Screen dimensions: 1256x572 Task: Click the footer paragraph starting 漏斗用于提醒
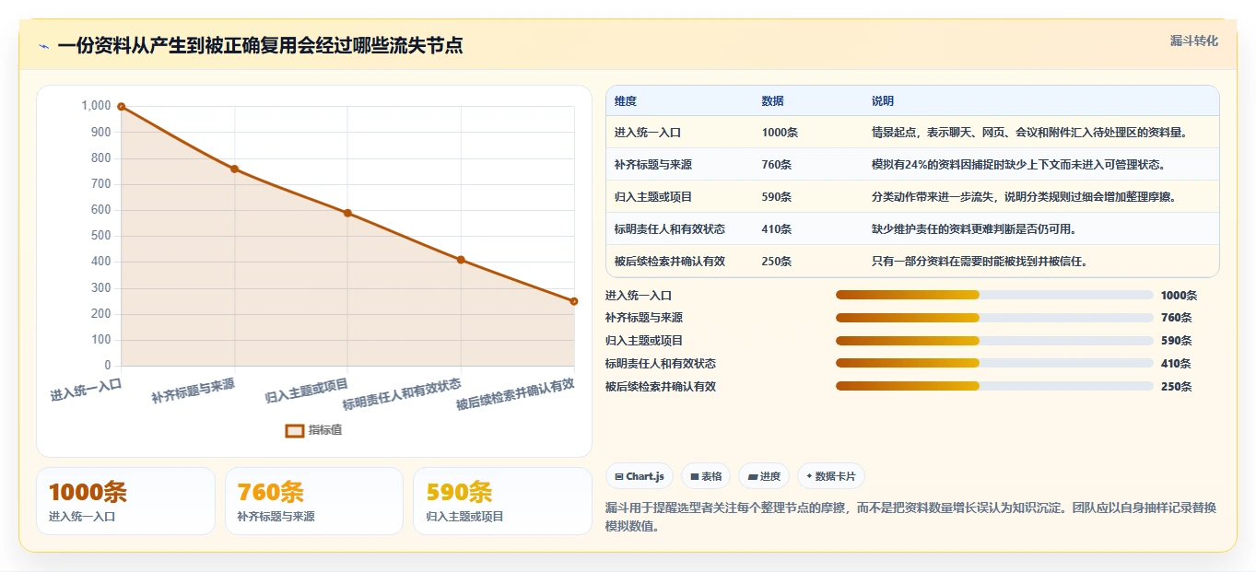[x=911, y=517]
